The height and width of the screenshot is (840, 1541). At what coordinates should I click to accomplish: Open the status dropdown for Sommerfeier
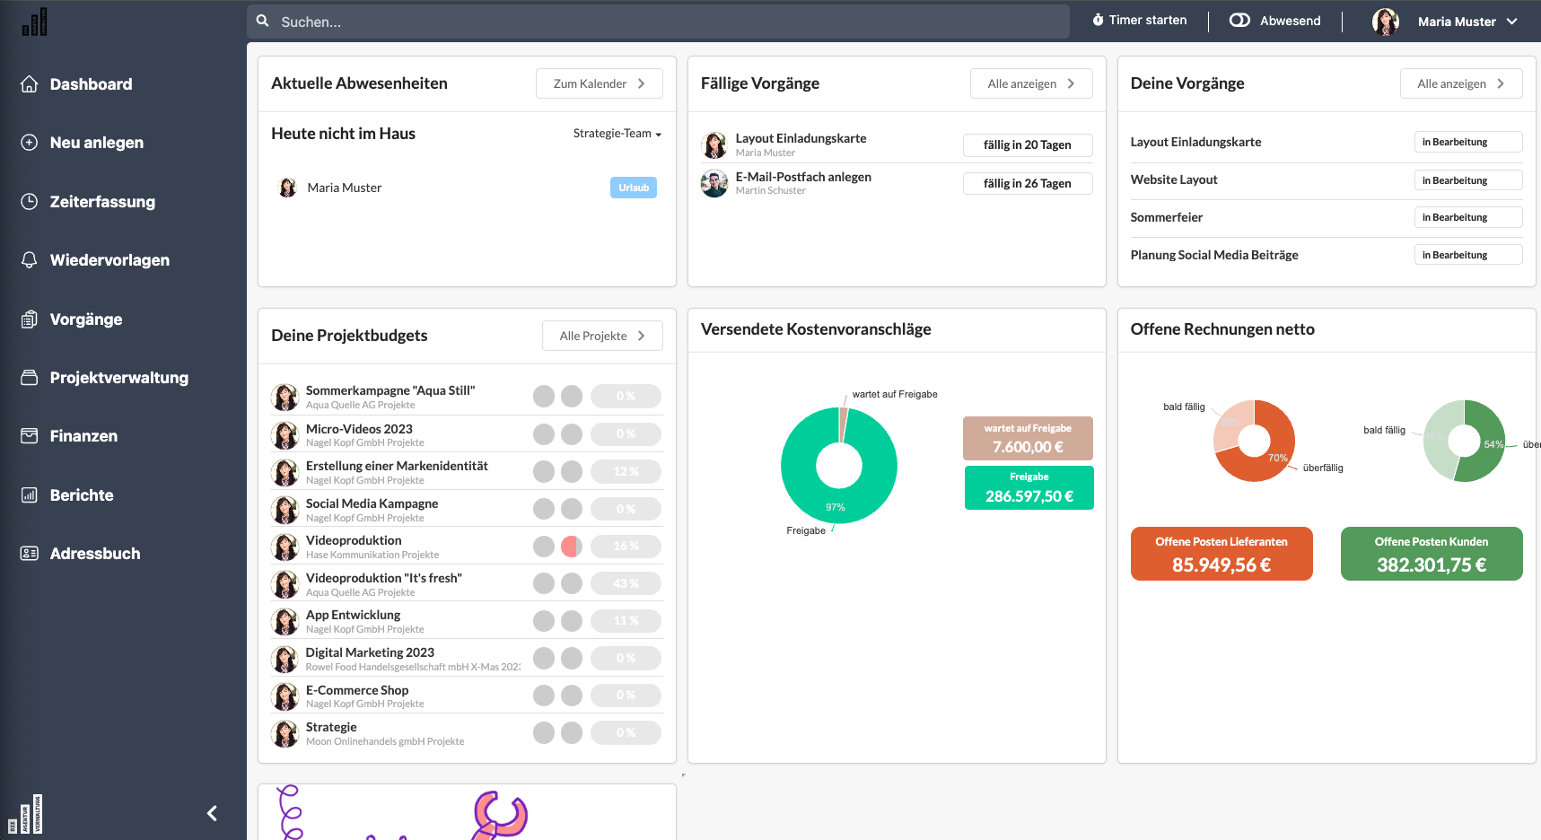click(1468, 217)
